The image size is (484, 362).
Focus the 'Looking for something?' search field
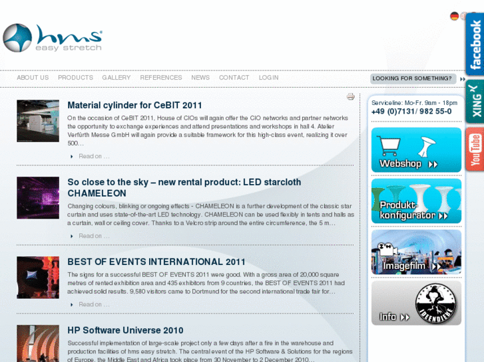413,78
